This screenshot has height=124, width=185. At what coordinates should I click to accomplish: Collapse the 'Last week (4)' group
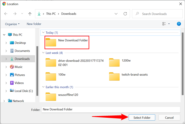tap(43, 53)
